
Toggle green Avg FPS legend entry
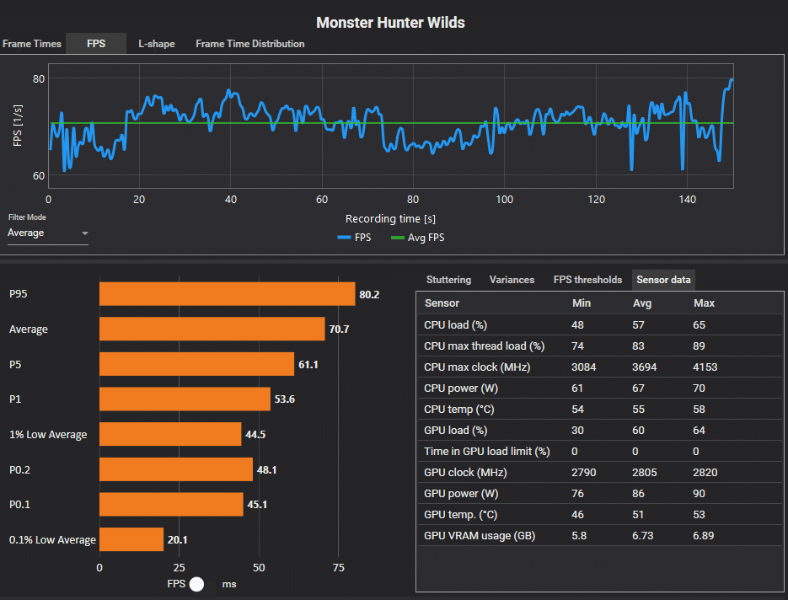tap(418, 237)
